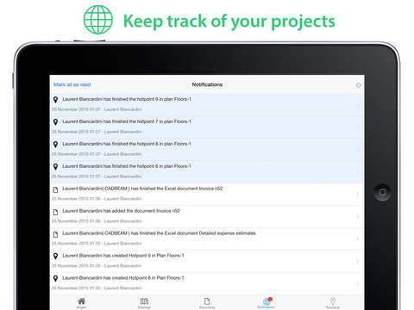Click document icon for added Invoice n52 notification

click(55, 212)
